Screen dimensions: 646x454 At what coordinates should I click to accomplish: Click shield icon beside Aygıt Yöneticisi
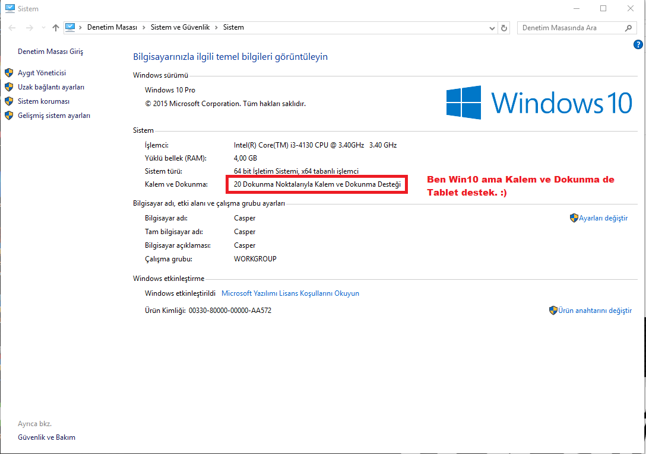click(9, 73)
